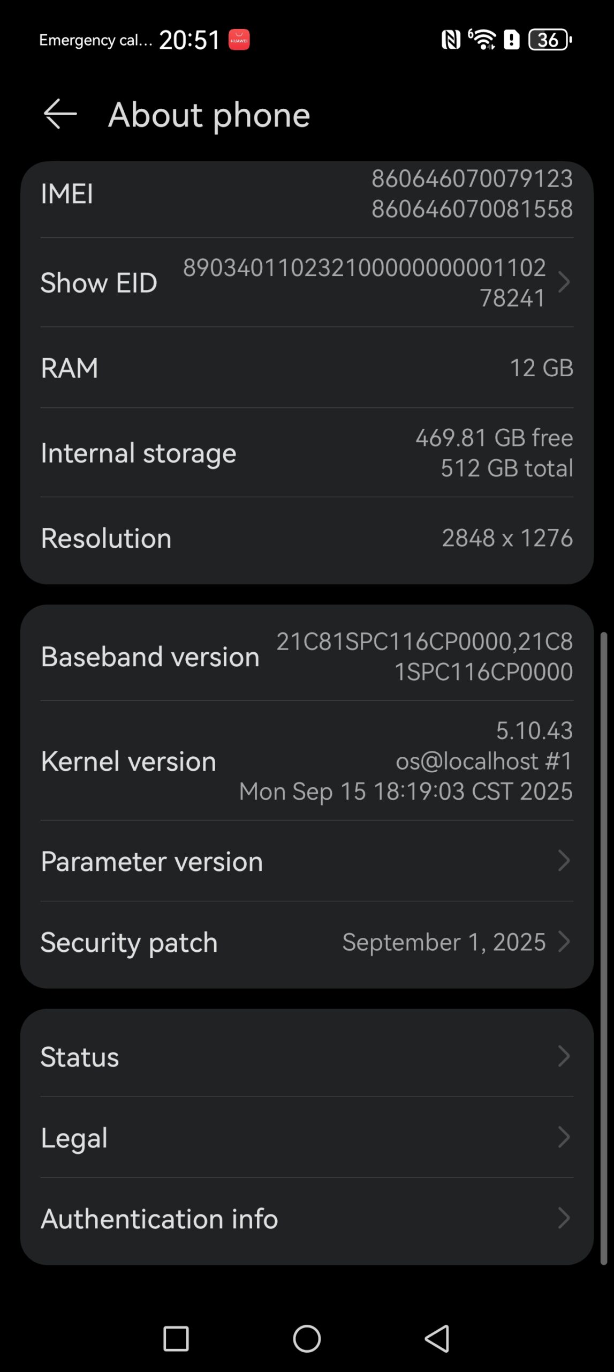Tap the SIM alert status icon

(512, 40)
